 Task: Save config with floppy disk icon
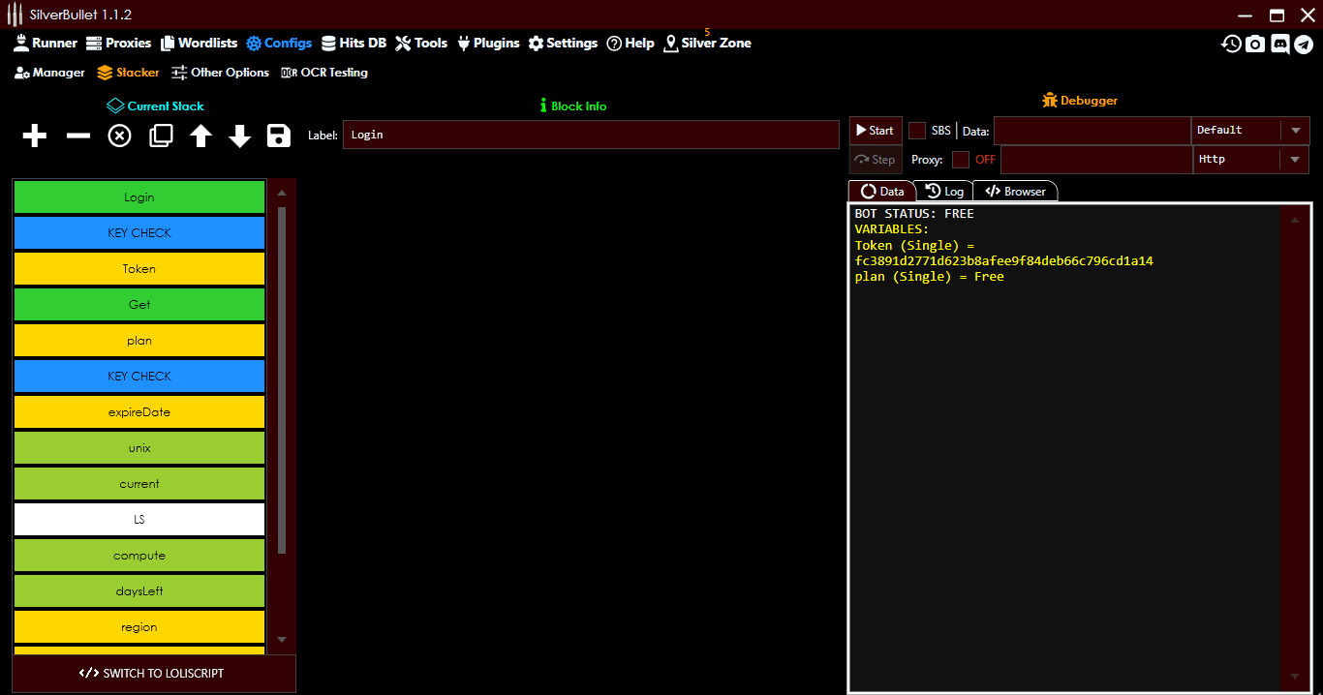(279, 136)
